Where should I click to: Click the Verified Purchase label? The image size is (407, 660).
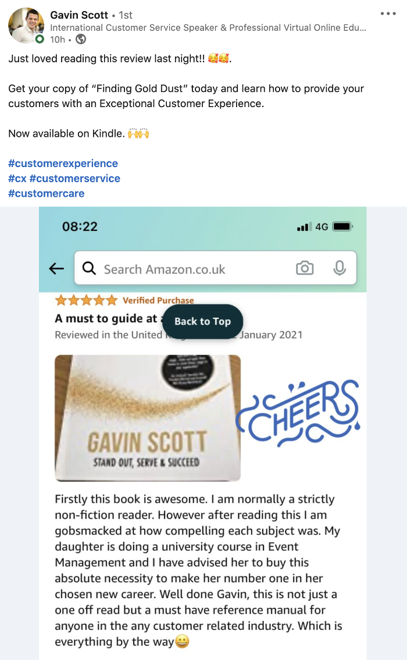[158, 300]
